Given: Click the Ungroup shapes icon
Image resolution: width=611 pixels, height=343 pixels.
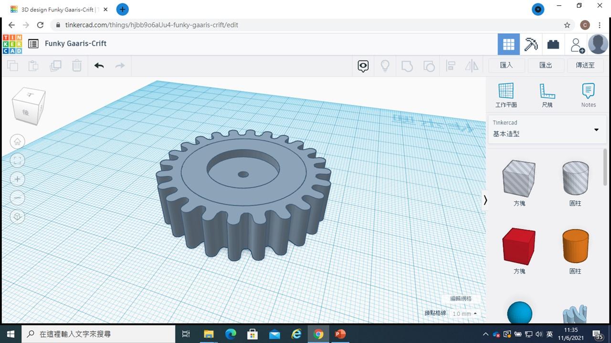Looking at the screenshot, I should [429, 66].
